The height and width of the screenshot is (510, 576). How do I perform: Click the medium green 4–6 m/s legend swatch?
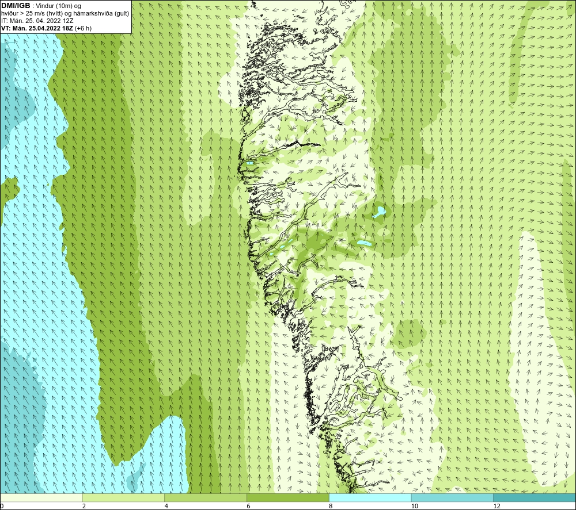[206, 497]
